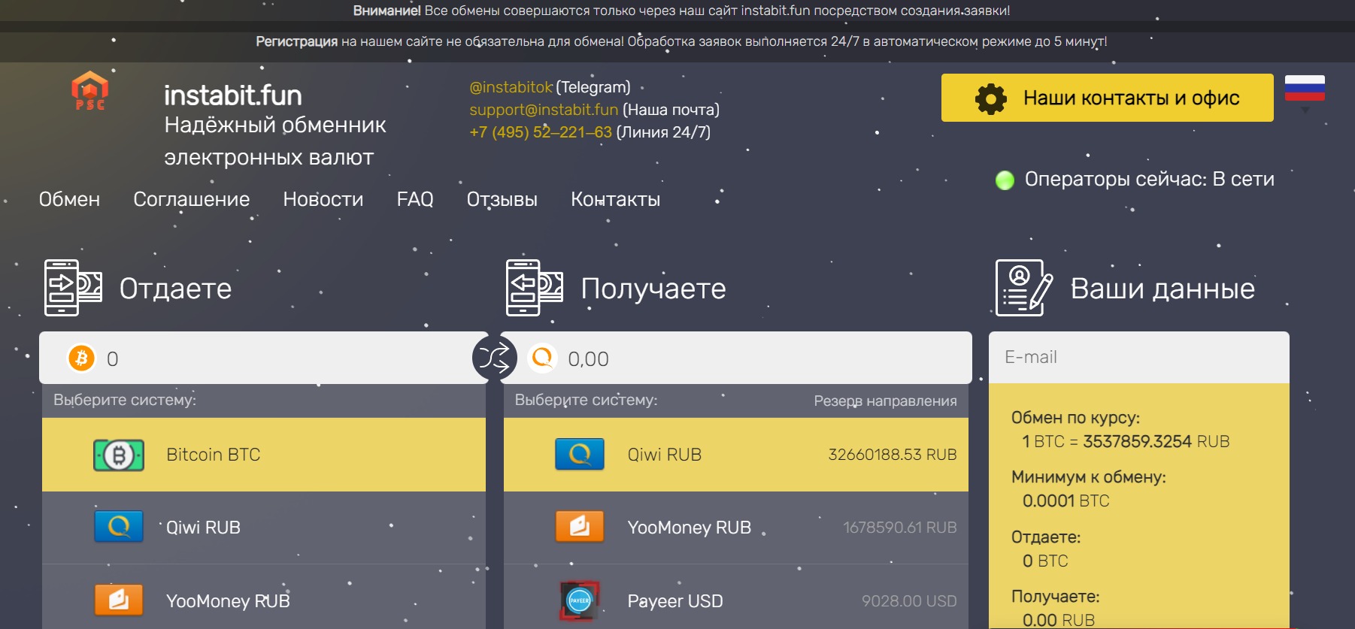The width and height of the screenshot is (1355, 629).
Task: Click the Наши контакты и офис button
Action: tap(1108, 98)
